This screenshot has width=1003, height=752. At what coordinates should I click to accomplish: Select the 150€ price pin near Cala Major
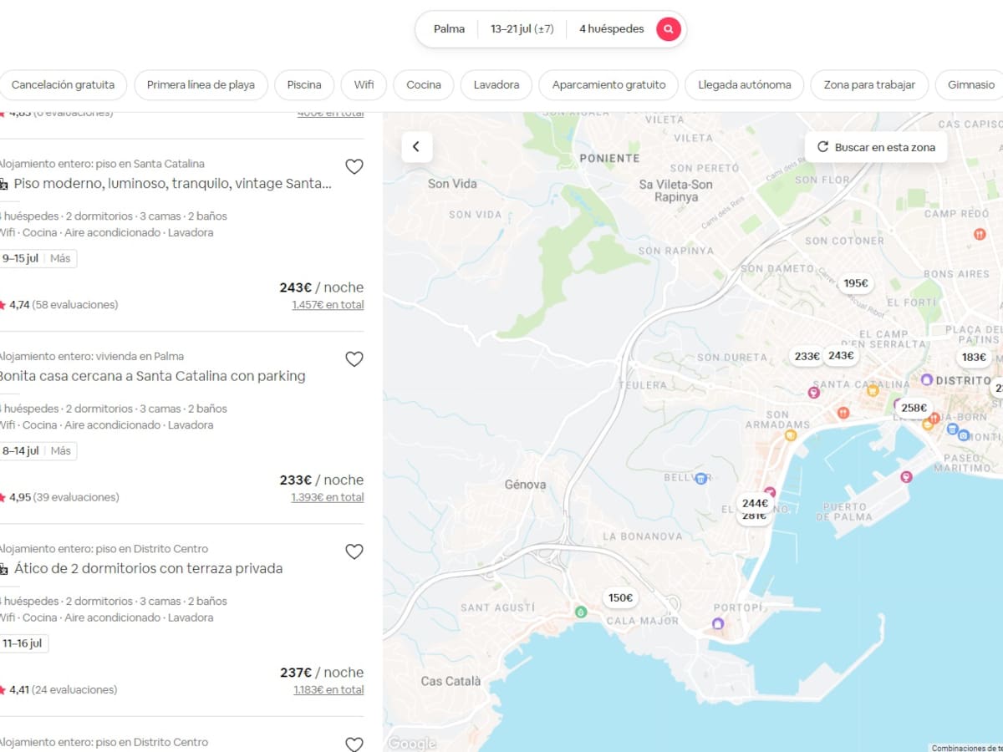click(620, 598)
